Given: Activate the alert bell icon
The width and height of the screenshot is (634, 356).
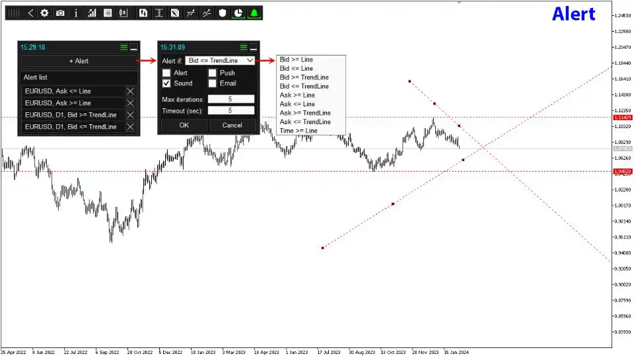Looking at the screenshot, I should (x=254, y=13).
